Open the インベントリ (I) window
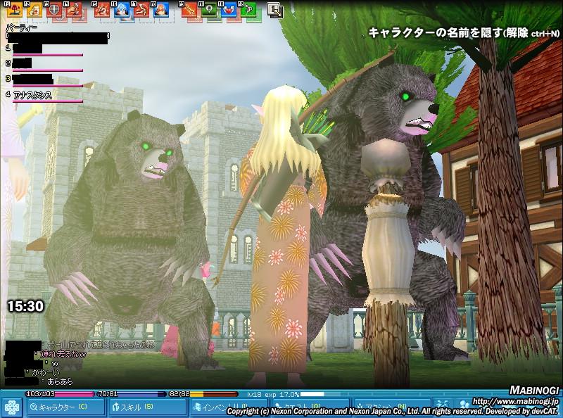The height and width of the screenshot is (418, 563). (x=229, y=407)
